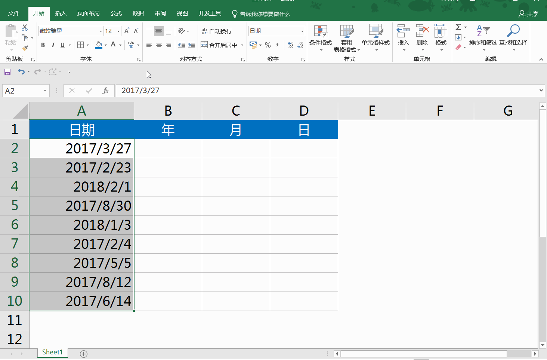Click the AutoSum sigma icon

tap(458, 27)
